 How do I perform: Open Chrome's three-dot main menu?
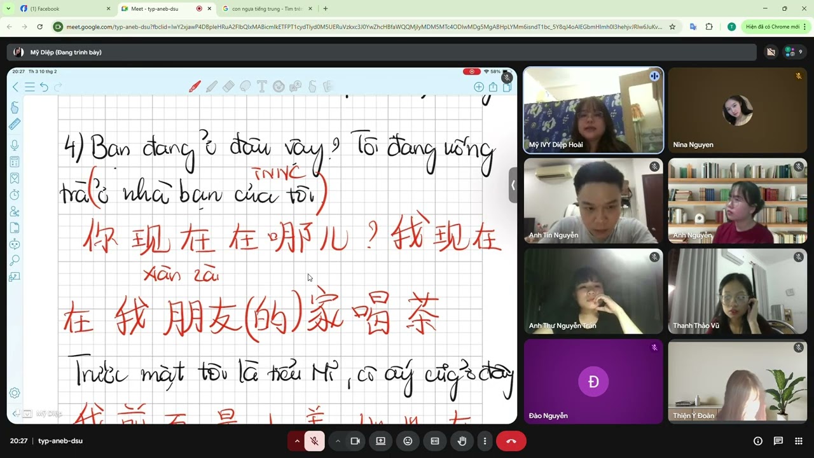point(805,27)
